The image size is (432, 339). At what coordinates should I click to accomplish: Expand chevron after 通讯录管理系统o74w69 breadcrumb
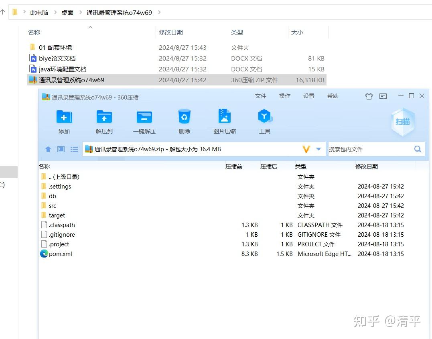159,12
